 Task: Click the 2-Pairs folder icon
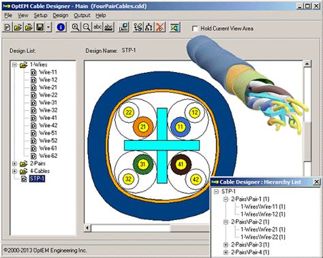23,163
